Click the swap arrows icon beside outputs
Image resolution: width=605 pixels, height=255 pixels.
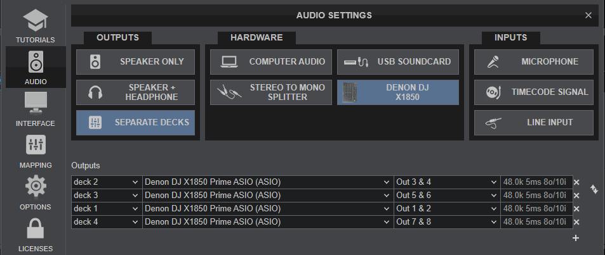point(594,189)
